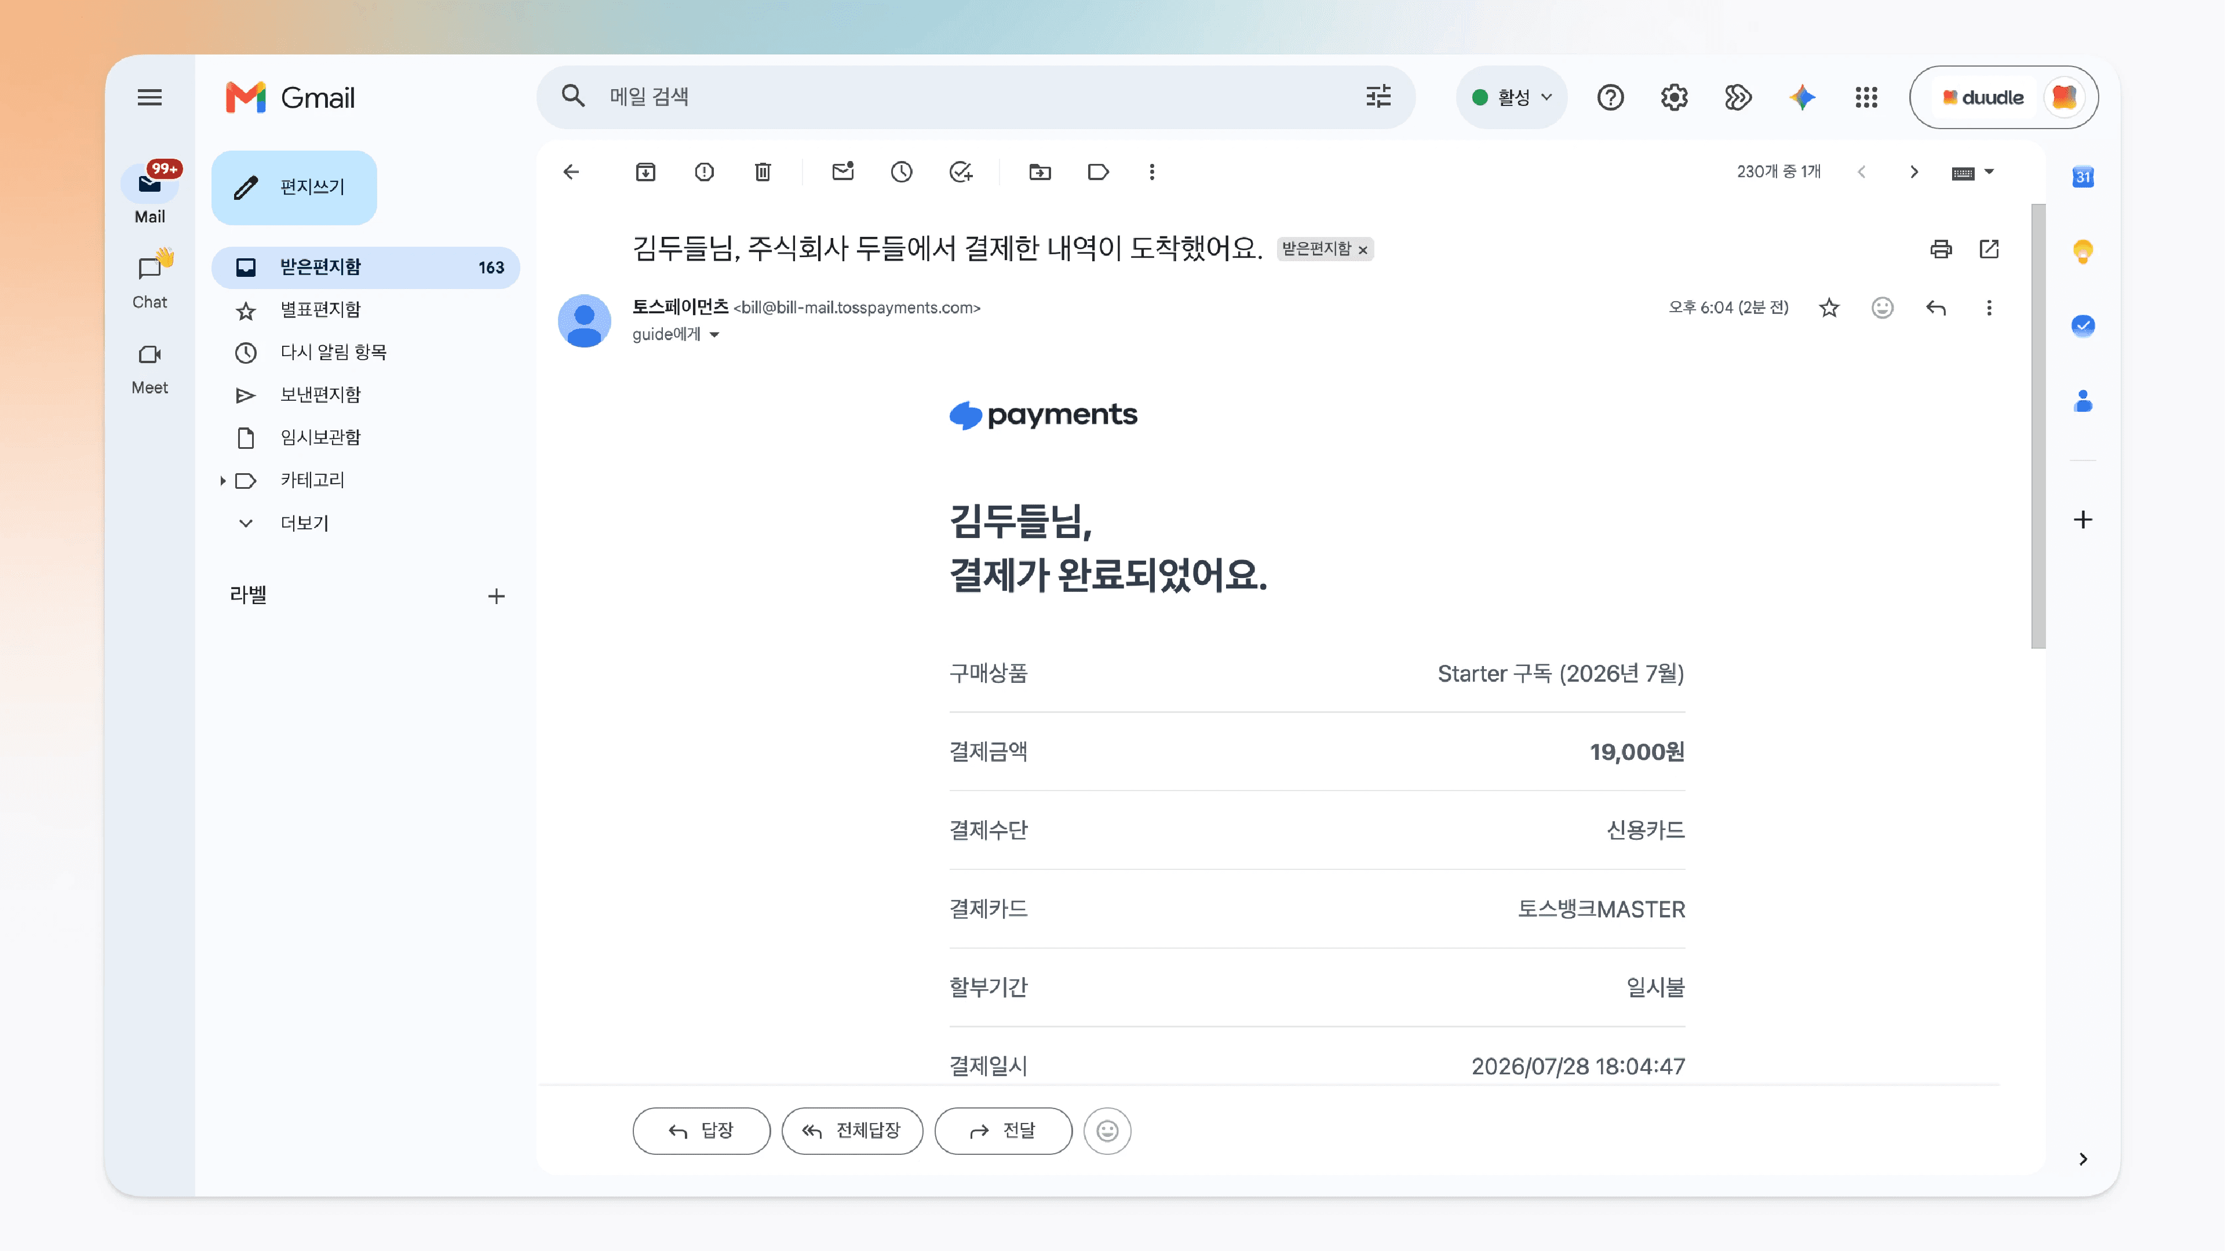The height and width of the screenshot is (1251, 2225).
Task: Select the amount 19,000원
Action: (1637, 752)
